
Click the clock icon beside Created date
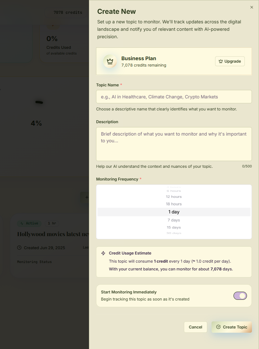pyautogui.click(x=19, y=248)
